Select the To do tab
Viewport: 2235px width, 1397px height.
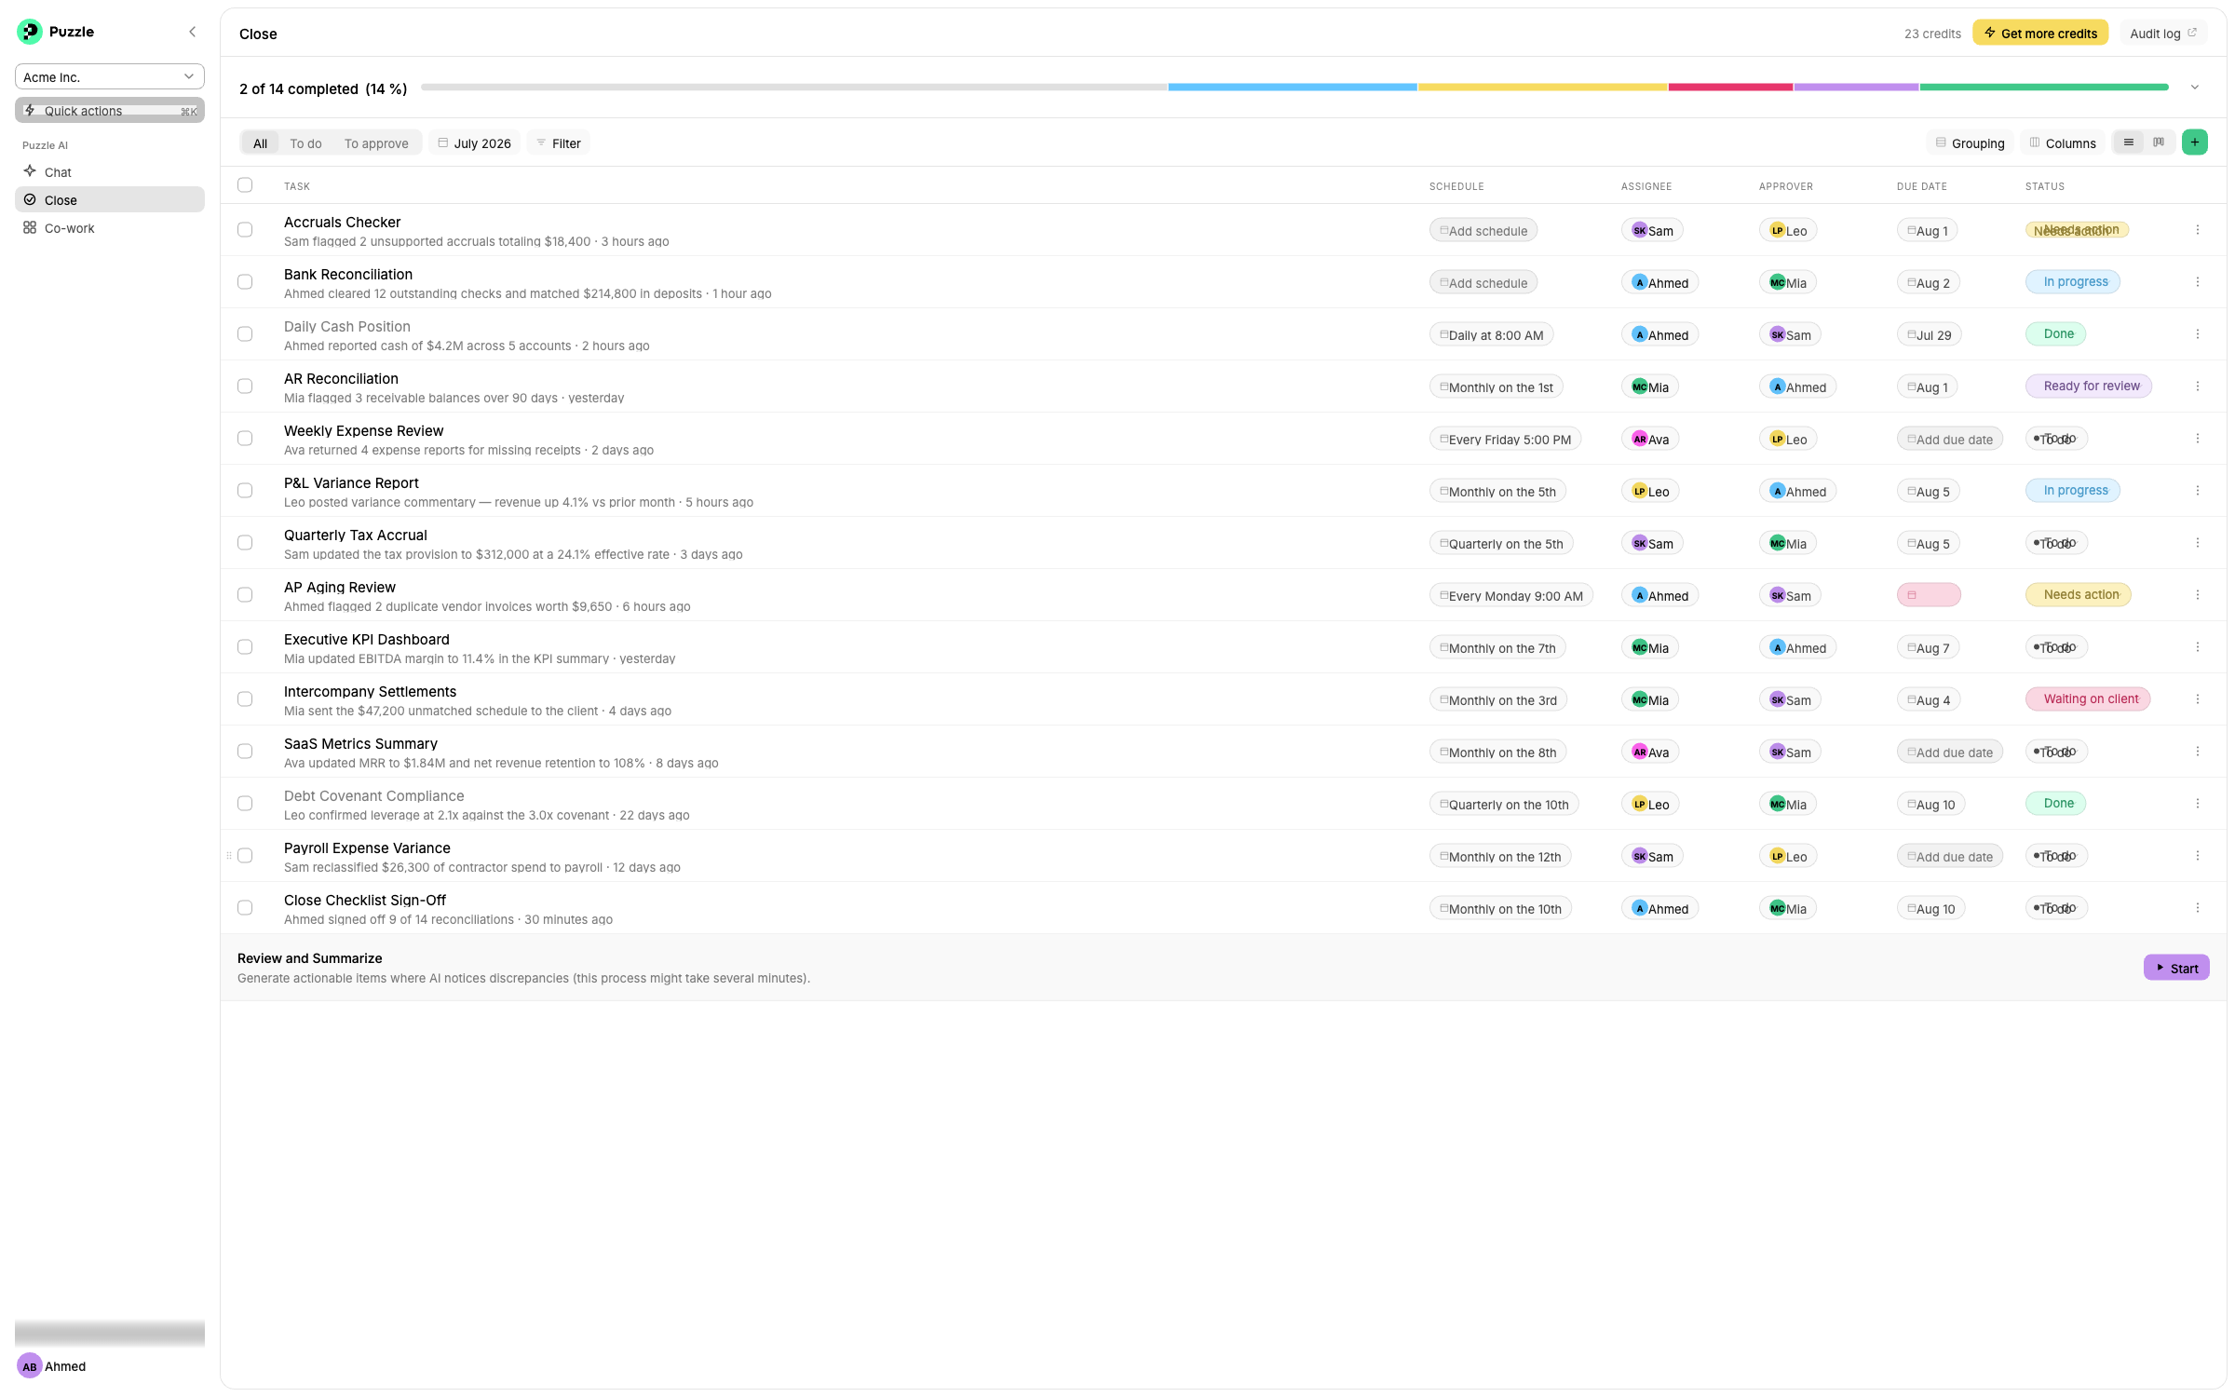(305, 142)
